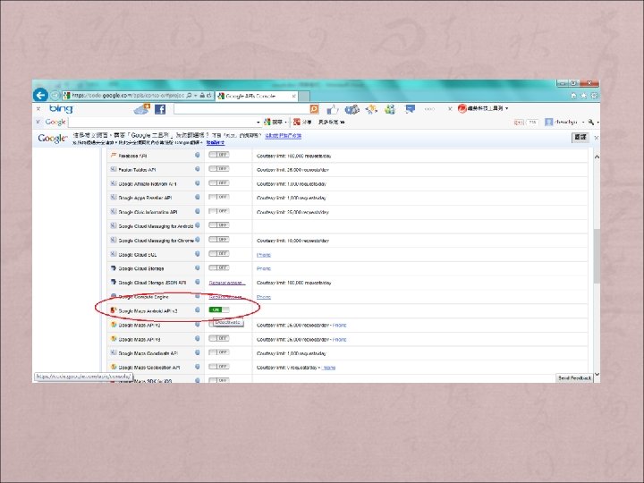Click the scrollbar up arrow
644x483 pixels.
597,157
